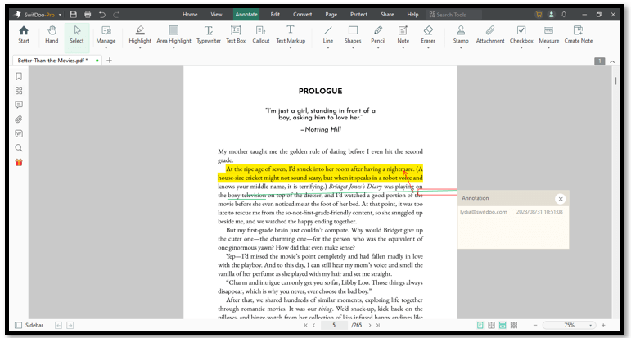This screenshot has width=631, height=338.
Task: Click the red gift icon
Action: [x=19, y=162]
